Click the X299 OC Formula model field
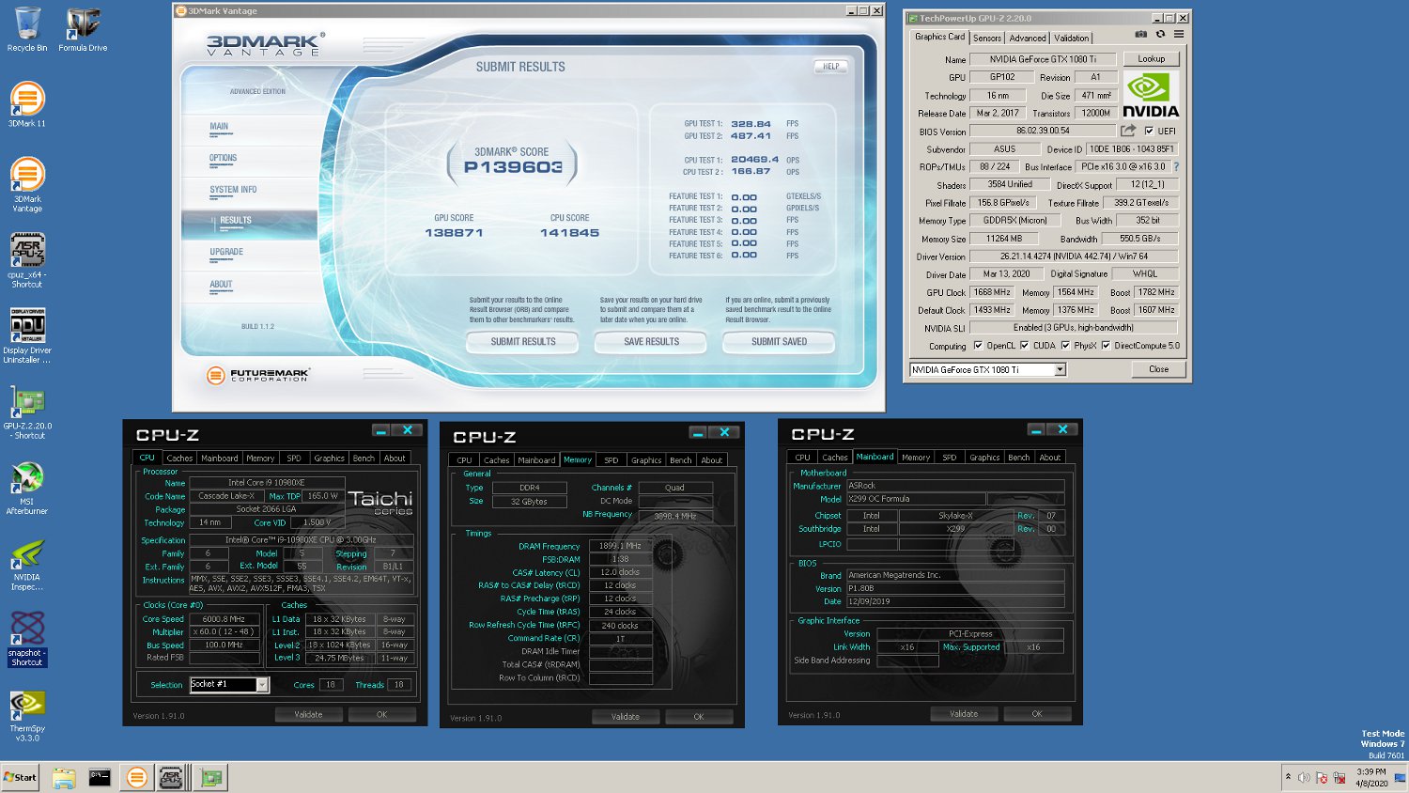 tap(916, 499)
